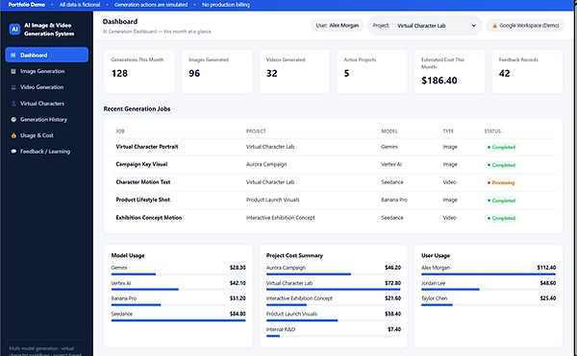
Task: Open the Product Lifestyle Shot job
Action: coord(142,200)
